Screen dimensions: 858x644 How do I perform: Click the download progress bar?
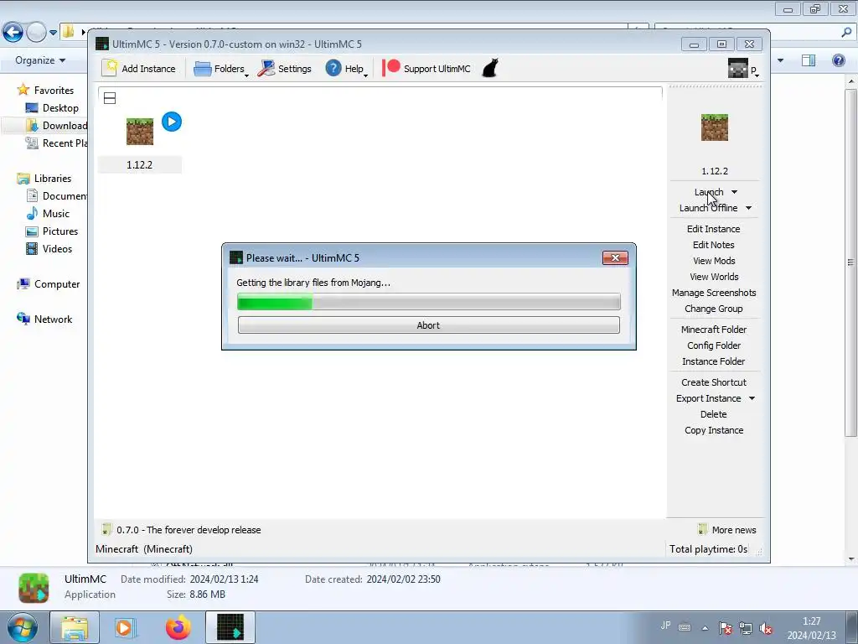pyautogui.click(x=428, y=301)
